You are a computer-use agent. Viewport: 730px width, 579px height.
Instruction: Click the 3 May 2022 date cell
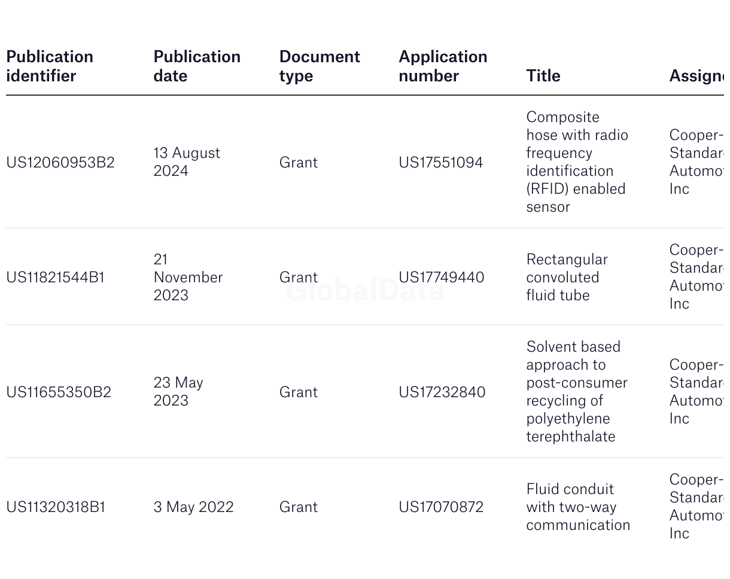tap(193, 507)
